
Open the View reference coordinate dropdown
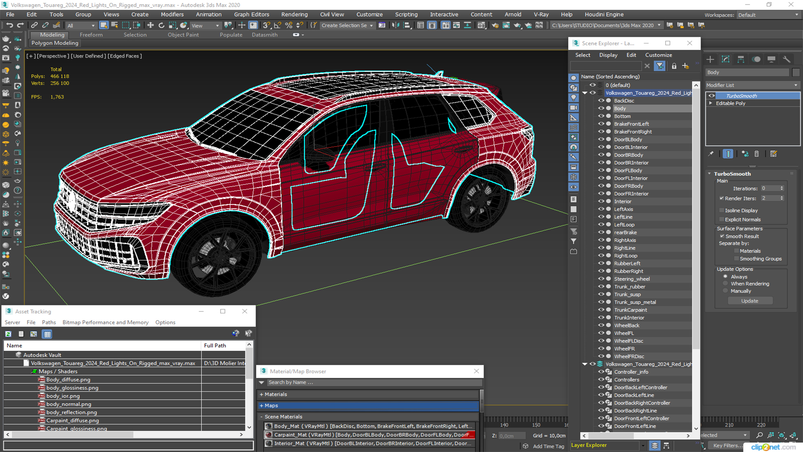205,26
